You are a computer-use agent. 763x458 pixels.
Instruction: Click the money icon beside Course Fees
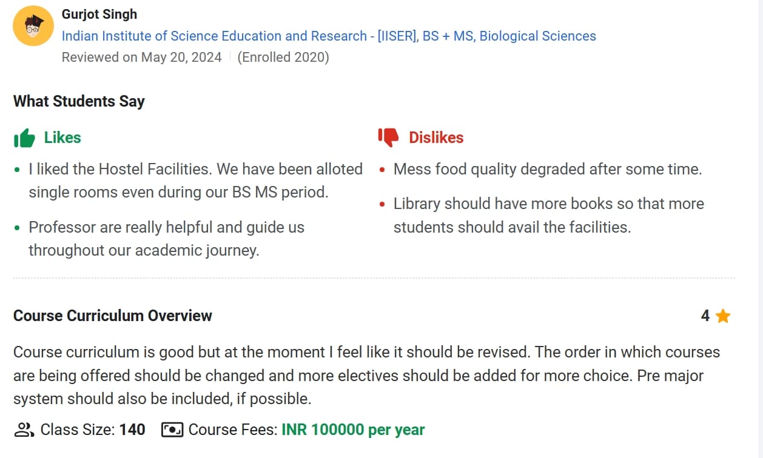point(172,430)
